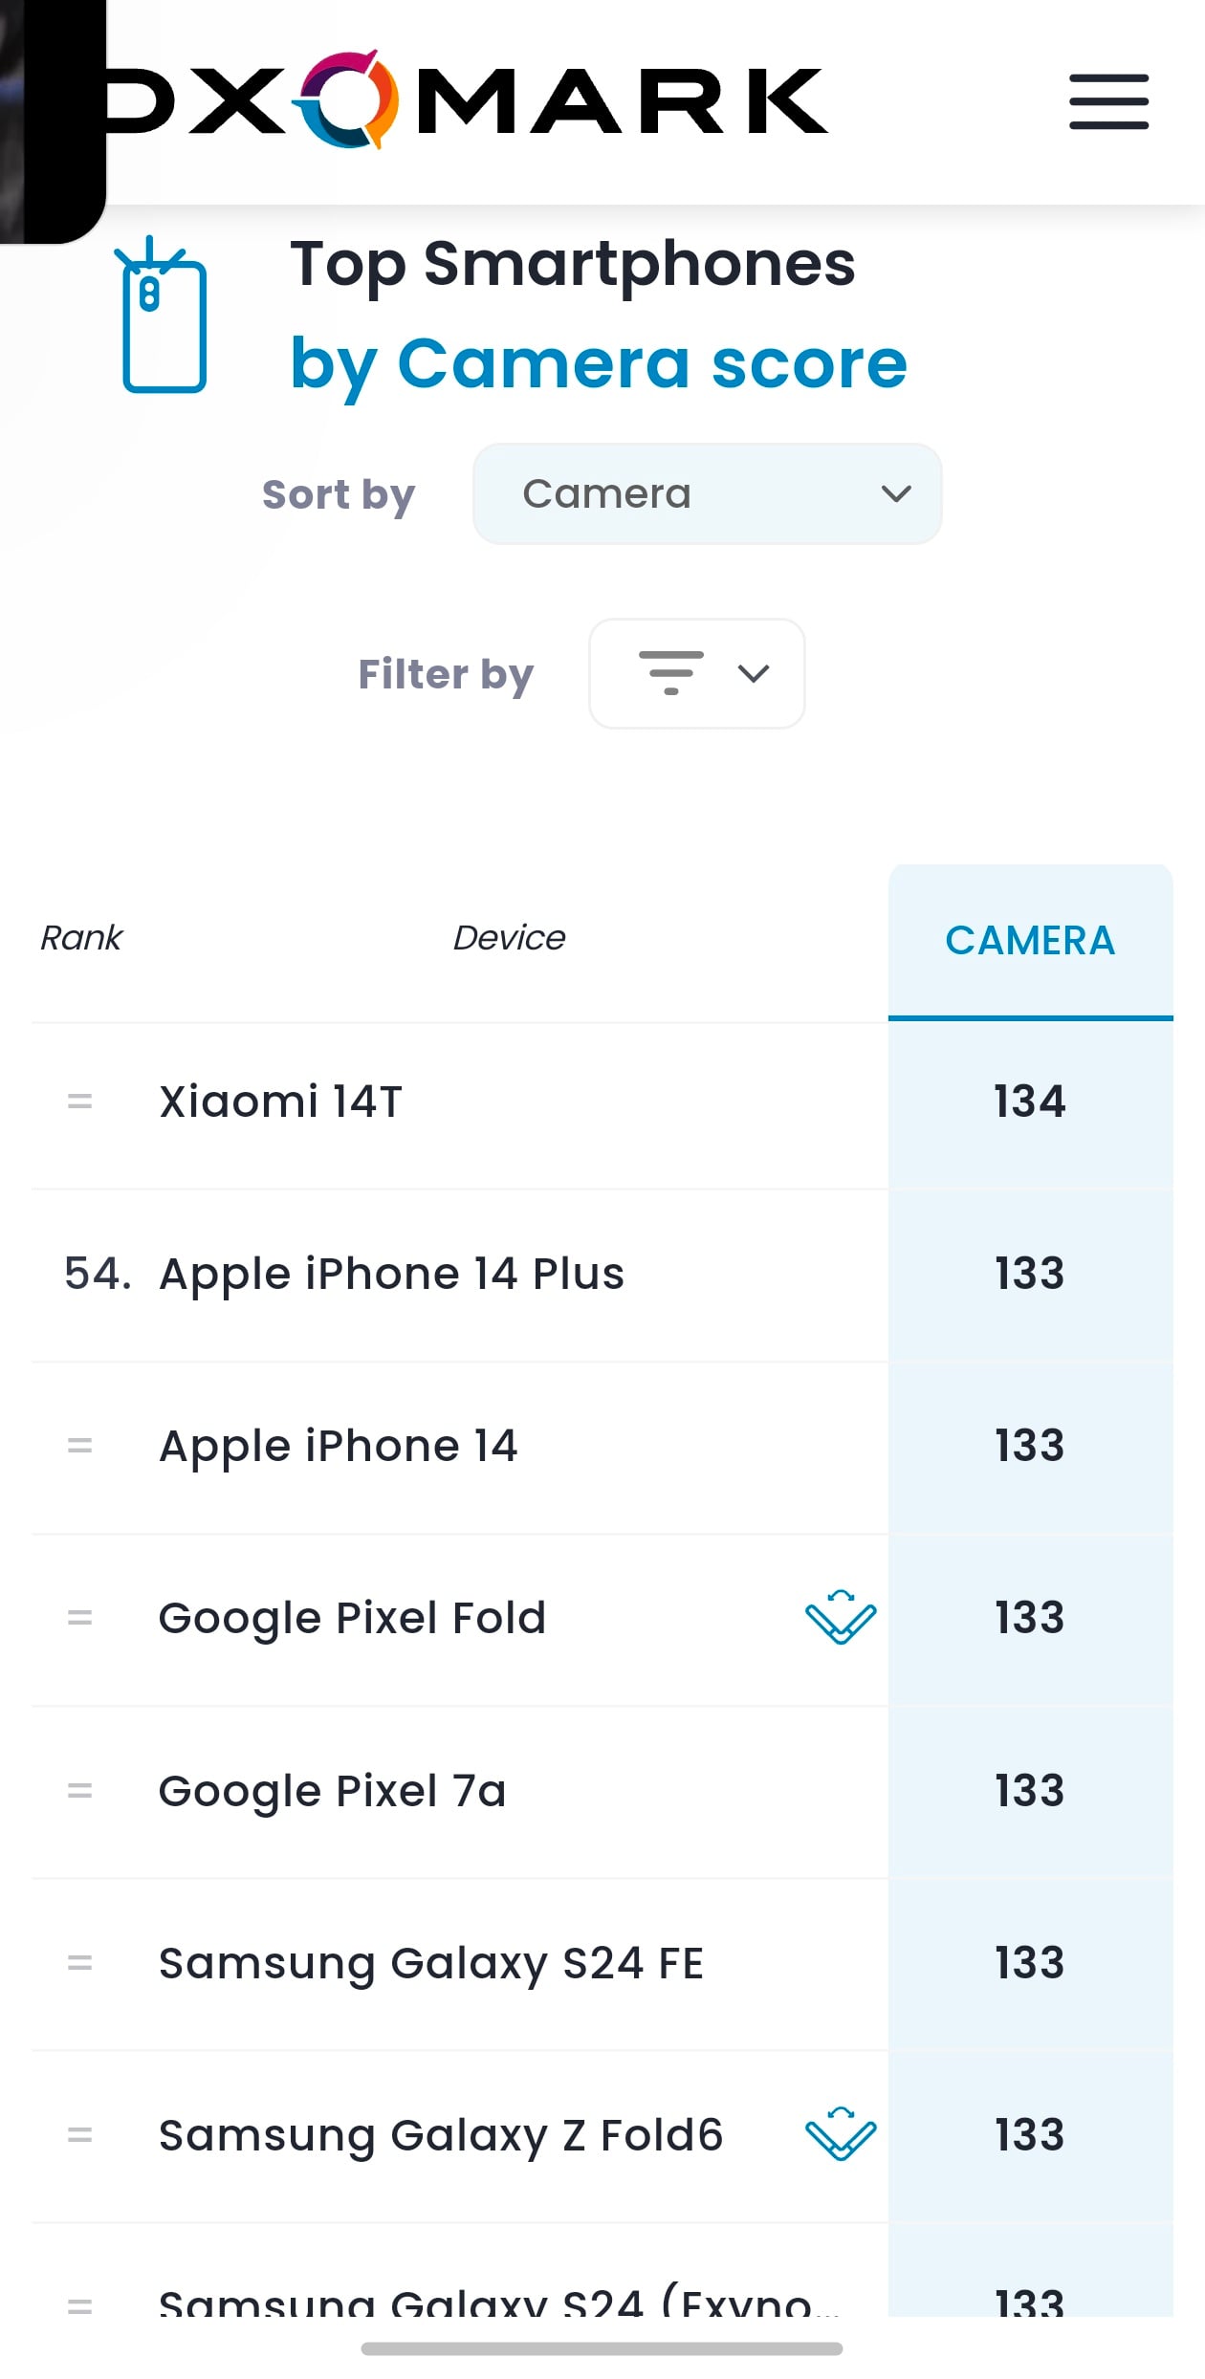Screen dimensions: 1205x2379
Task: Click the DXOMARK logo
Action: click(466, 99)
